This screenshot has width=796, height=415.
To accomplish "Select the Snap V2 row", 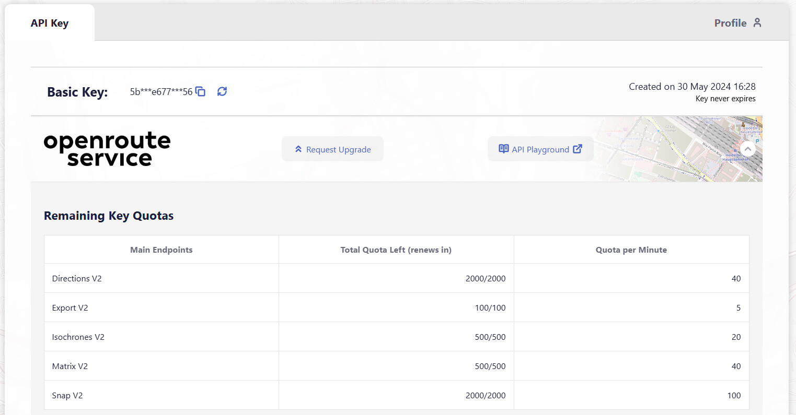I will tap(67, 395).
